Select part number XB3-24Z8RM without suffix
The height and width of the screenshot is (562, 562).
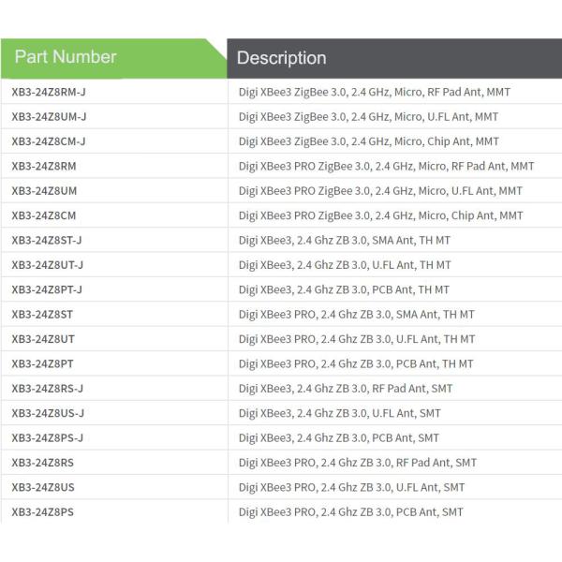[x=44, y=166]
